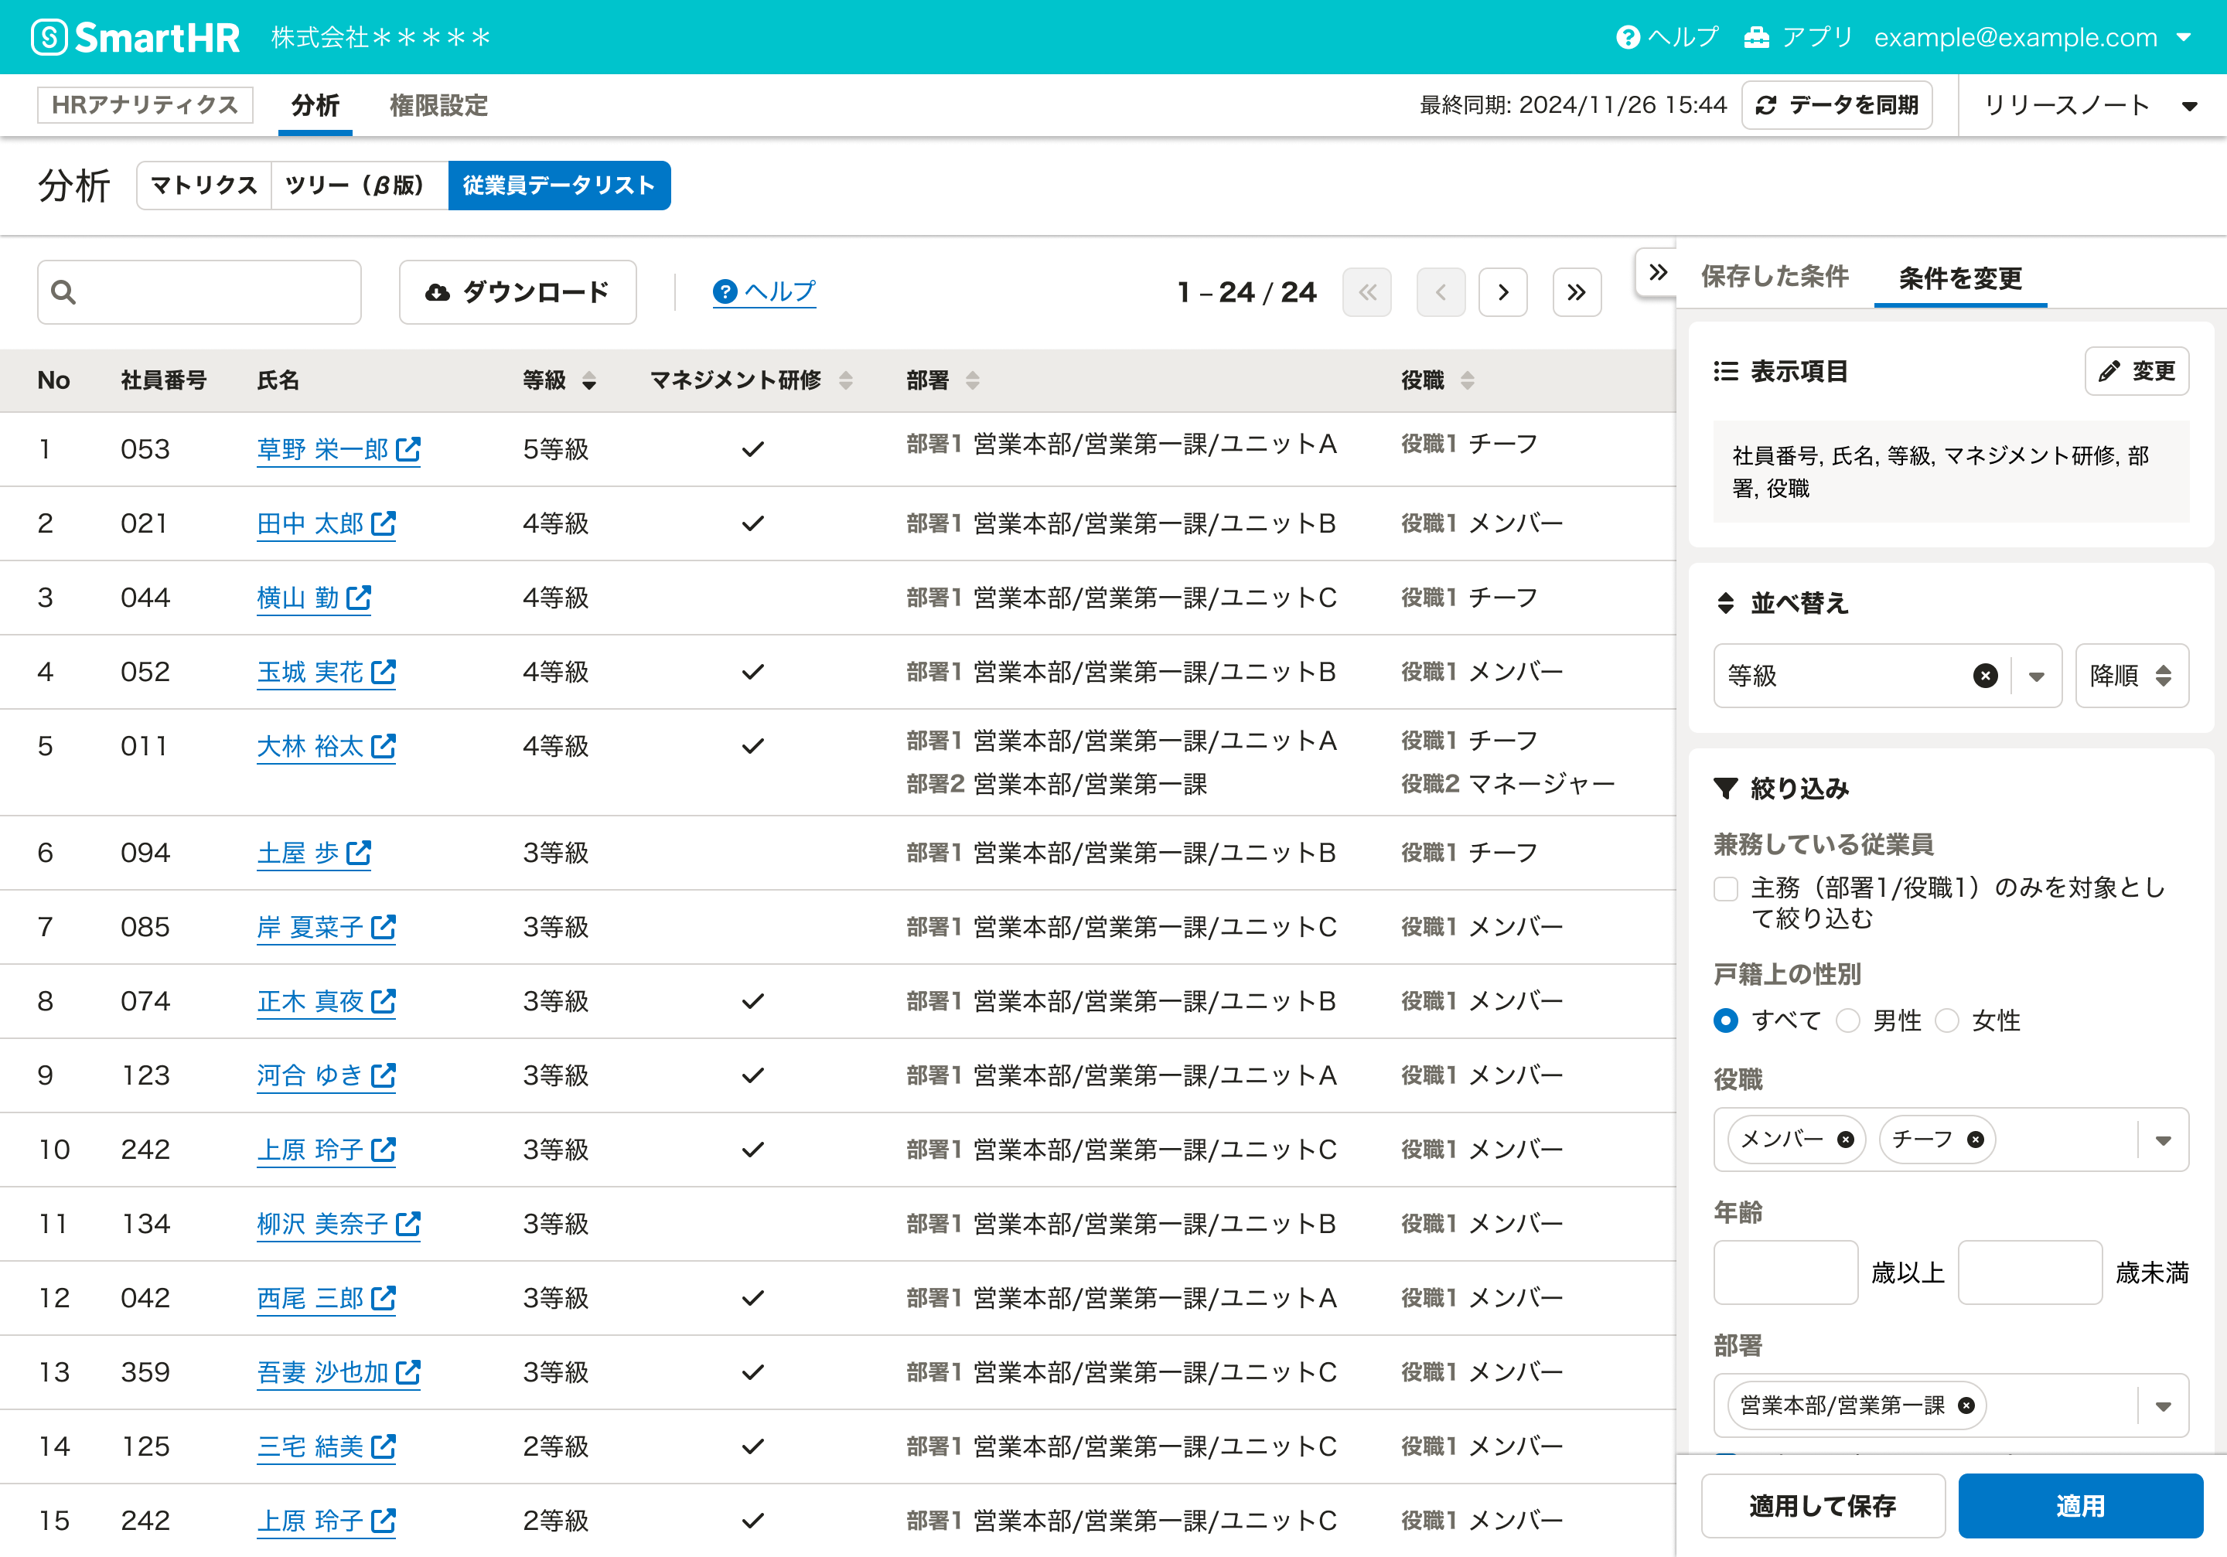Viewport: 2227px width, 1557px height.
Task: Open the アプリ launcher in the header
Action: [1799, 38]
